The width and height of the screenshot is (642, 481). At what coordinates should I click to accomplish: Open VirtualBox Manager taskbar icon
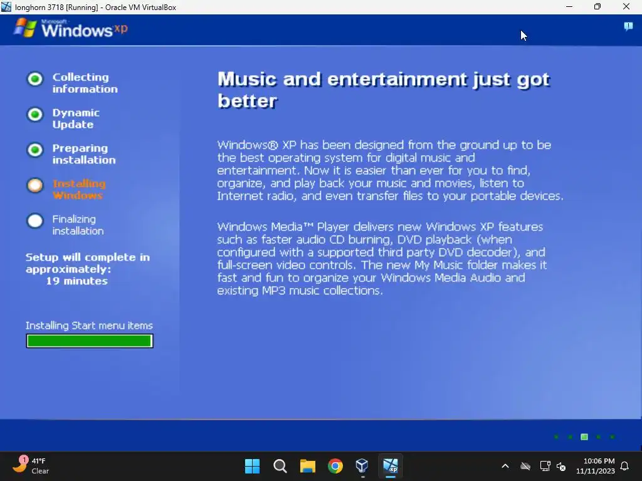(x=362, y=466)
